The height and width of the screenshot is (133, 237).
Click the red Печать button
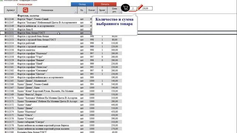[105, 4]
